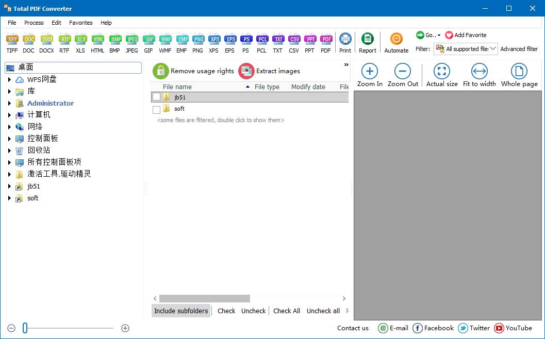545x339 pixels.
Task: Click the Check button
Action: [226, 311]
